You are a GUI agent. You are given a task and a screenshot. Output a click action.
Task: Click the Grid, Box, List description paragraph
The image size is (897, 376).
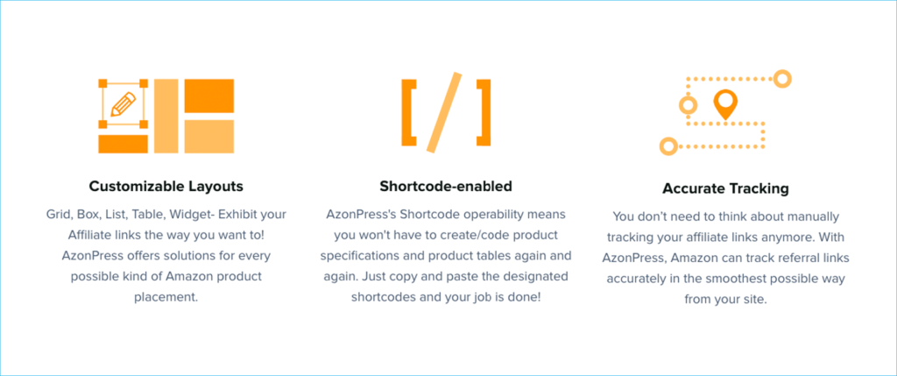click(166, 256)
